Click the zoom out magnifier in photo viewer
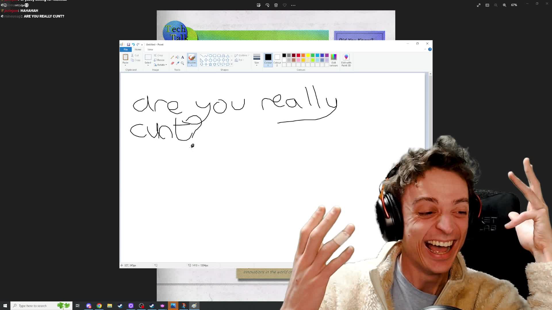The image size is (552, 310). [x=496, y=5]
